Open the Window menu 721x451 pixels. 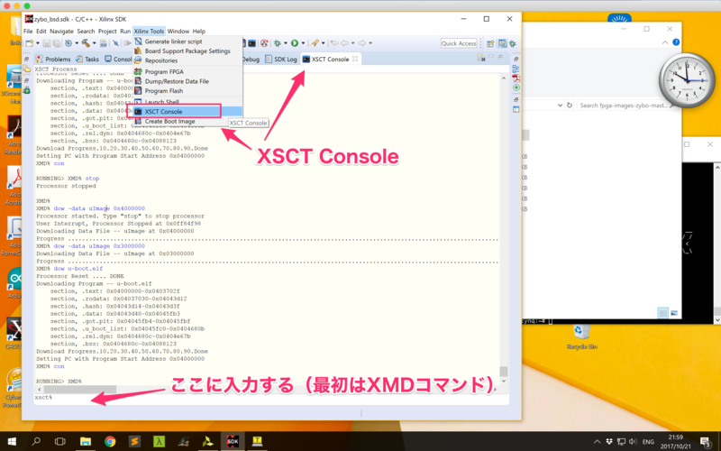tap(178, 32)
